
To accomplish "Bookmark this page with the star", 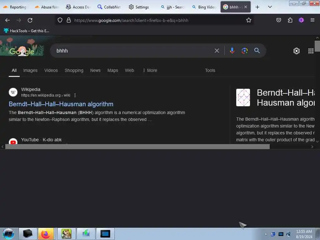I will [x=248, y=20].
